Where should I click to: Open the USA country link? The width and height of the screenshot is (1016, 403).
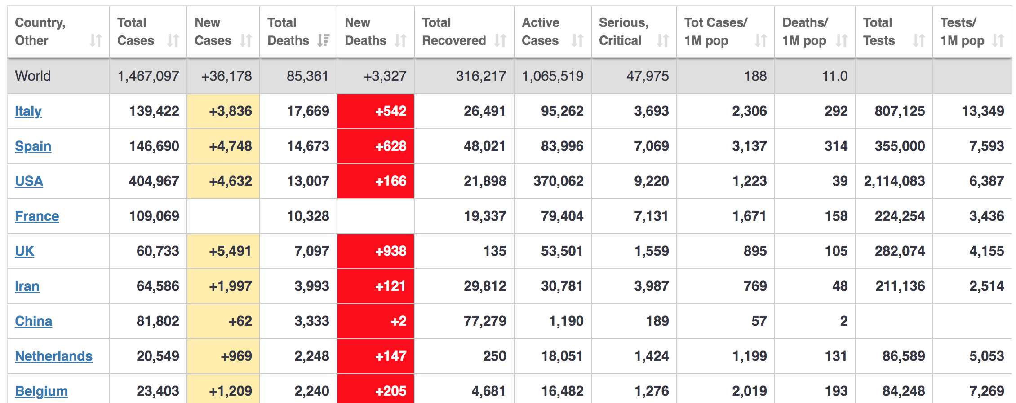pos(29,181)
